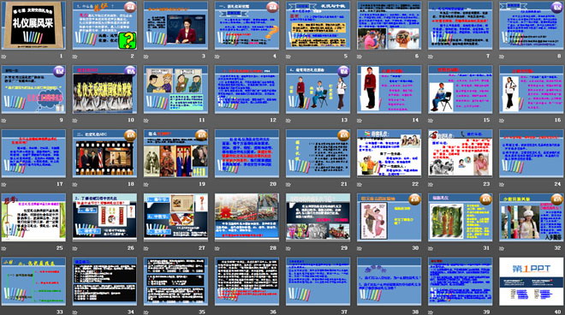Select slide 18 with the film strip photos

(x=104, y=153)
